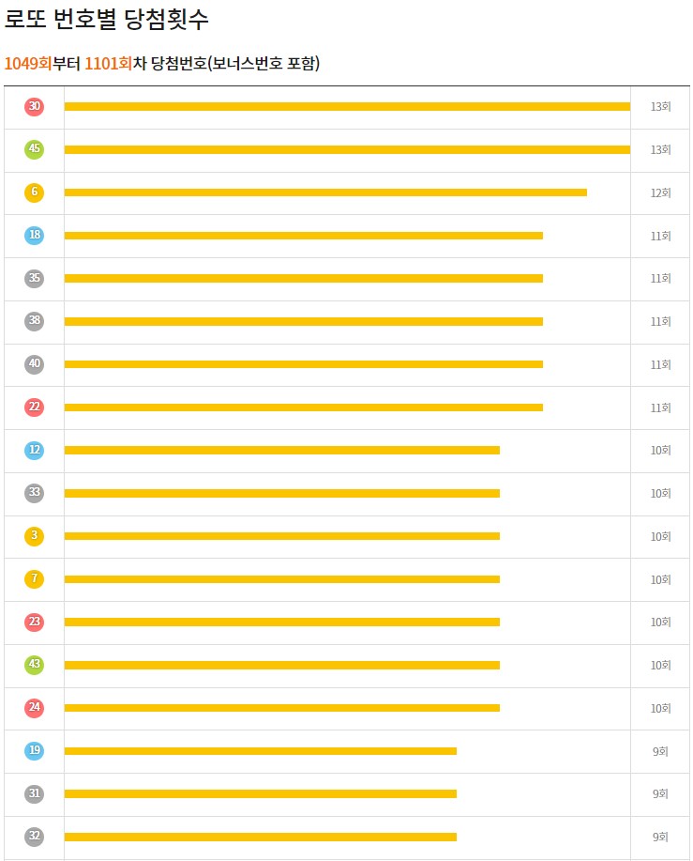
Task: Click the yellow bar for number 30
Action: 347,106
